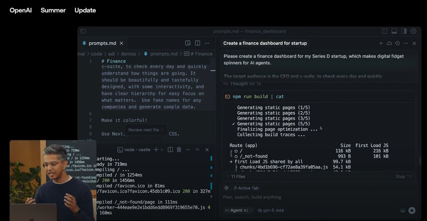Show chat history clock icon
The height and width of the screenshot is (221, 427).
397,43
